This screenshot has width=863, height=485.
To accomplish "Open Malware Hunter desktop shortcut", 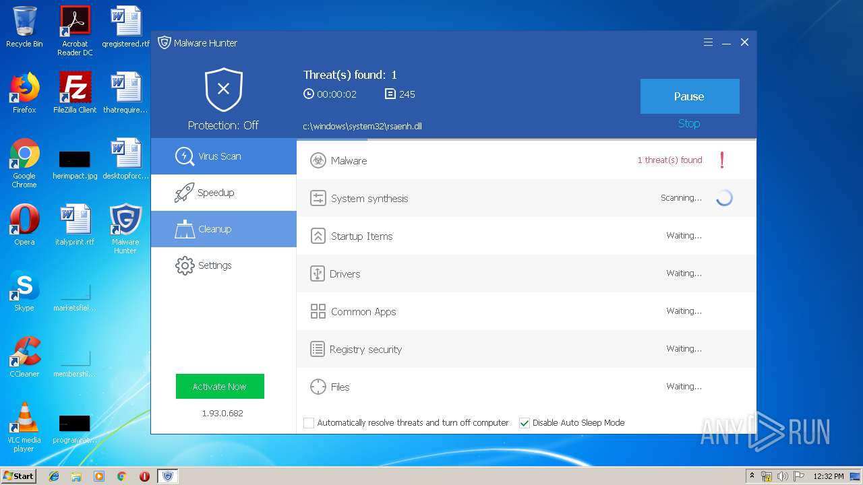I will pos(125,229).
